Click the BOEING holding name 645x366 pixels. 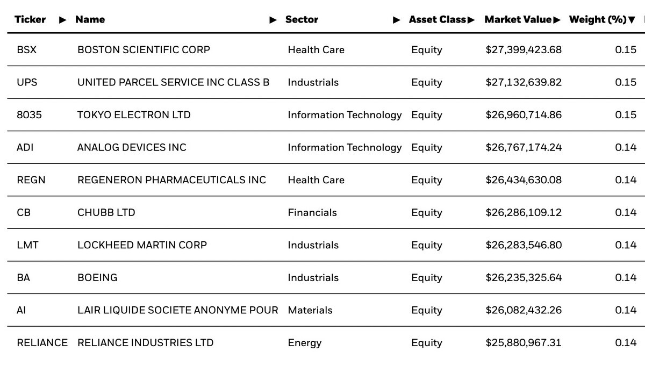pyautogui.click(x=97, y=277)
